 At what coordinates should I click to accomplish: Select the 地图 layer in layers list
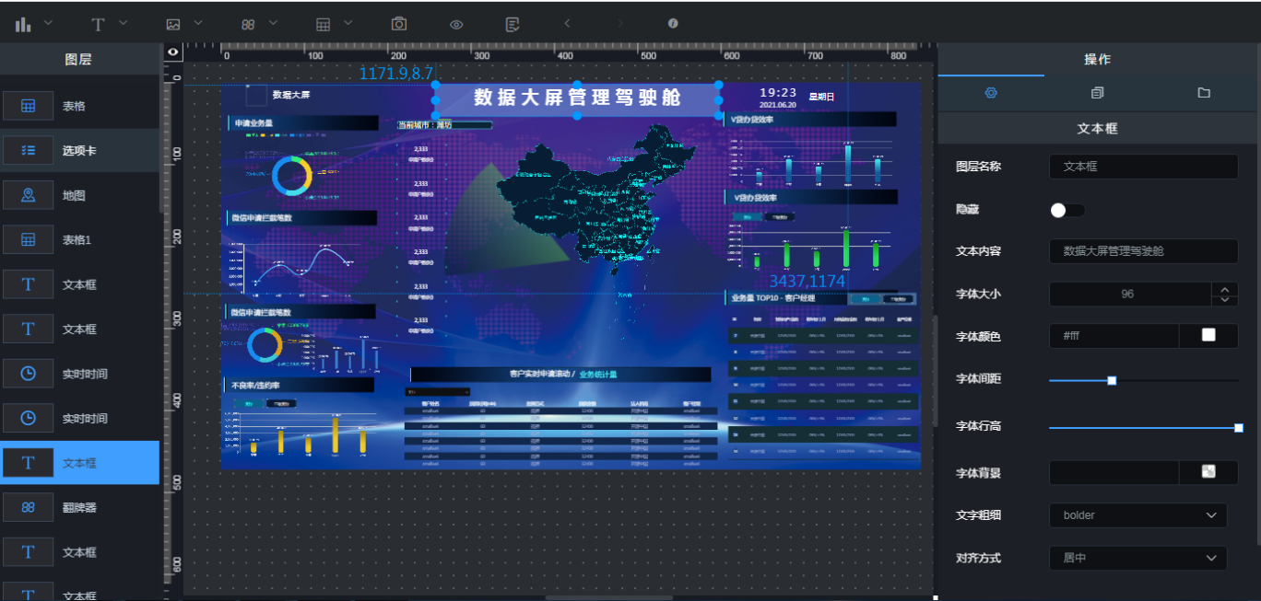[79, 195]
